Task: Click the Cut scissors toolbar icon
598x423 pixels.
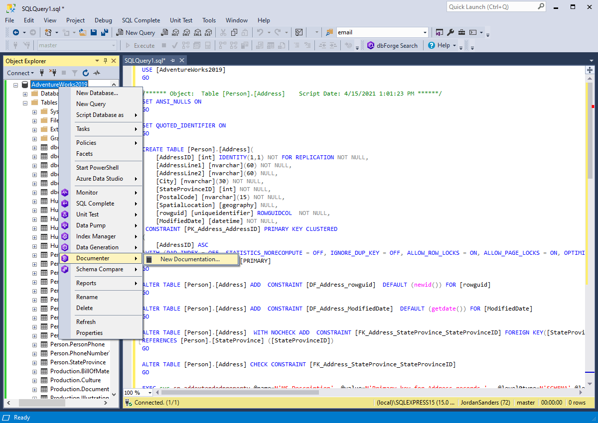Action: pos(223,32)
